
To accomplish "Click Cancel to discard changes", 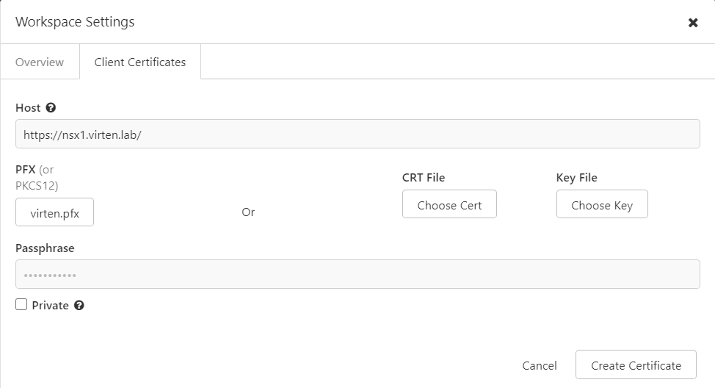I will (x=540, y=365).
